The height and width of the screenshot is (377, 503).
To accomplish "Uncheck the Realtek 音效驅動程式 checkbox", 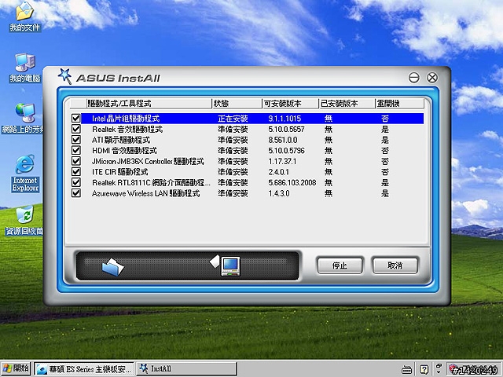I will pyautogui.click(x=76, y=129).
